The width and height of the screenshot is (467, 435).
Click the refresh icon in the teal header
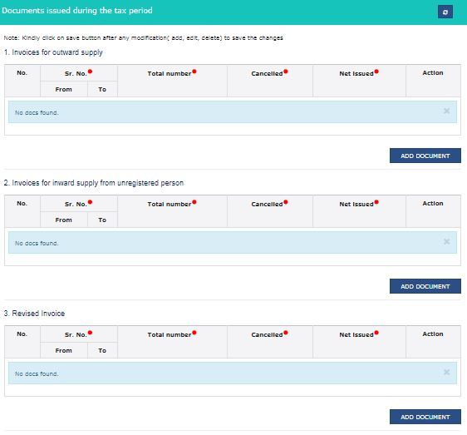coord(445,12)
